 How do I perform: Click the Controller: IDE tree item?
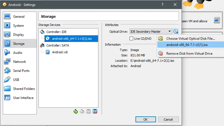(56, 32)
